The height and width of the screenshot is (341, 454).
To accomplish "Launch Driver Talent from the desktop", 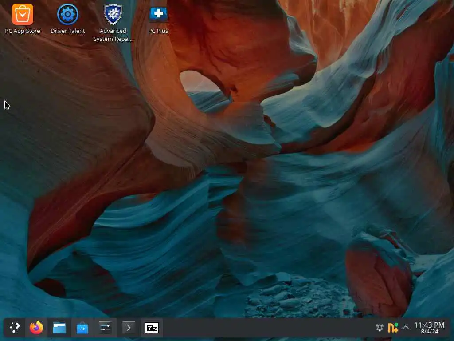I will [x=68, y=14].
